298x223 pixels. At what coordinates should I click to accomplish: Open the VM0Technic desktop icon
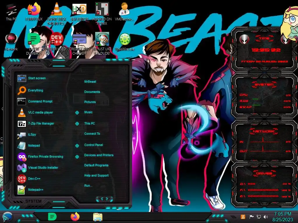[125, 11]
